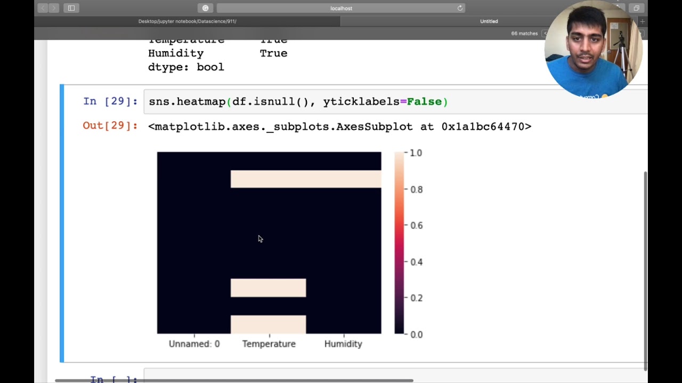The height and width of the screenshot is (383, 682).
Task: Click the Temperature axis label
Action: pos(269,344)
